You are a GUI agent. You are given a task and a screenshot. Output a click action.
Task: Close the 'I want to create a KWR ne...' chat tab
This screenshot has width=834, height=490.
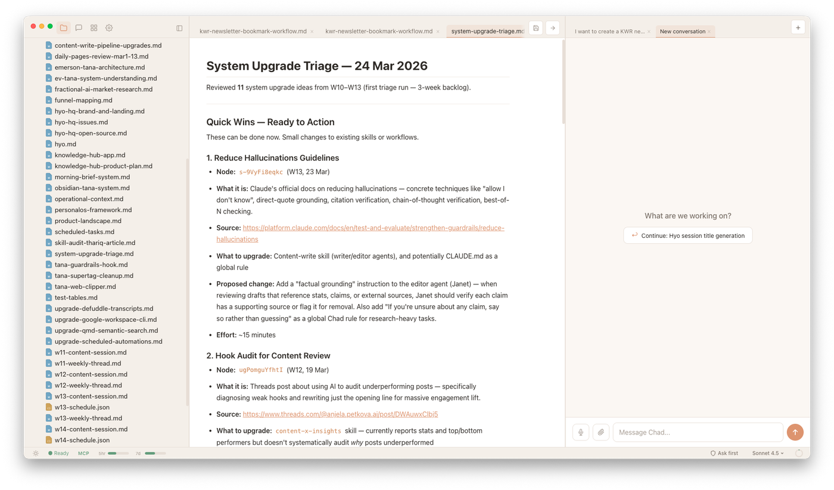coord(649,32)
